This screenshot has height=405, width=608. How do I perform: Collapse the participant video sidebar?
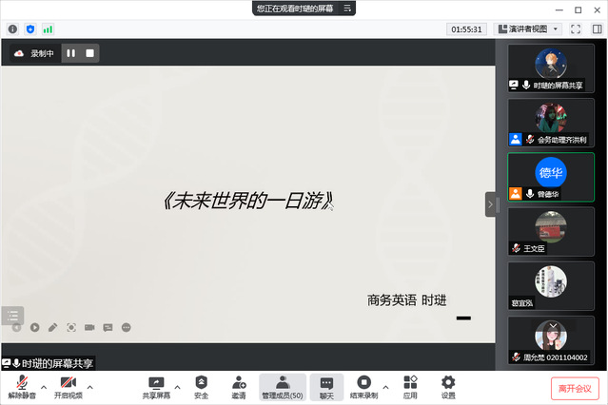(x=490, y=203)
